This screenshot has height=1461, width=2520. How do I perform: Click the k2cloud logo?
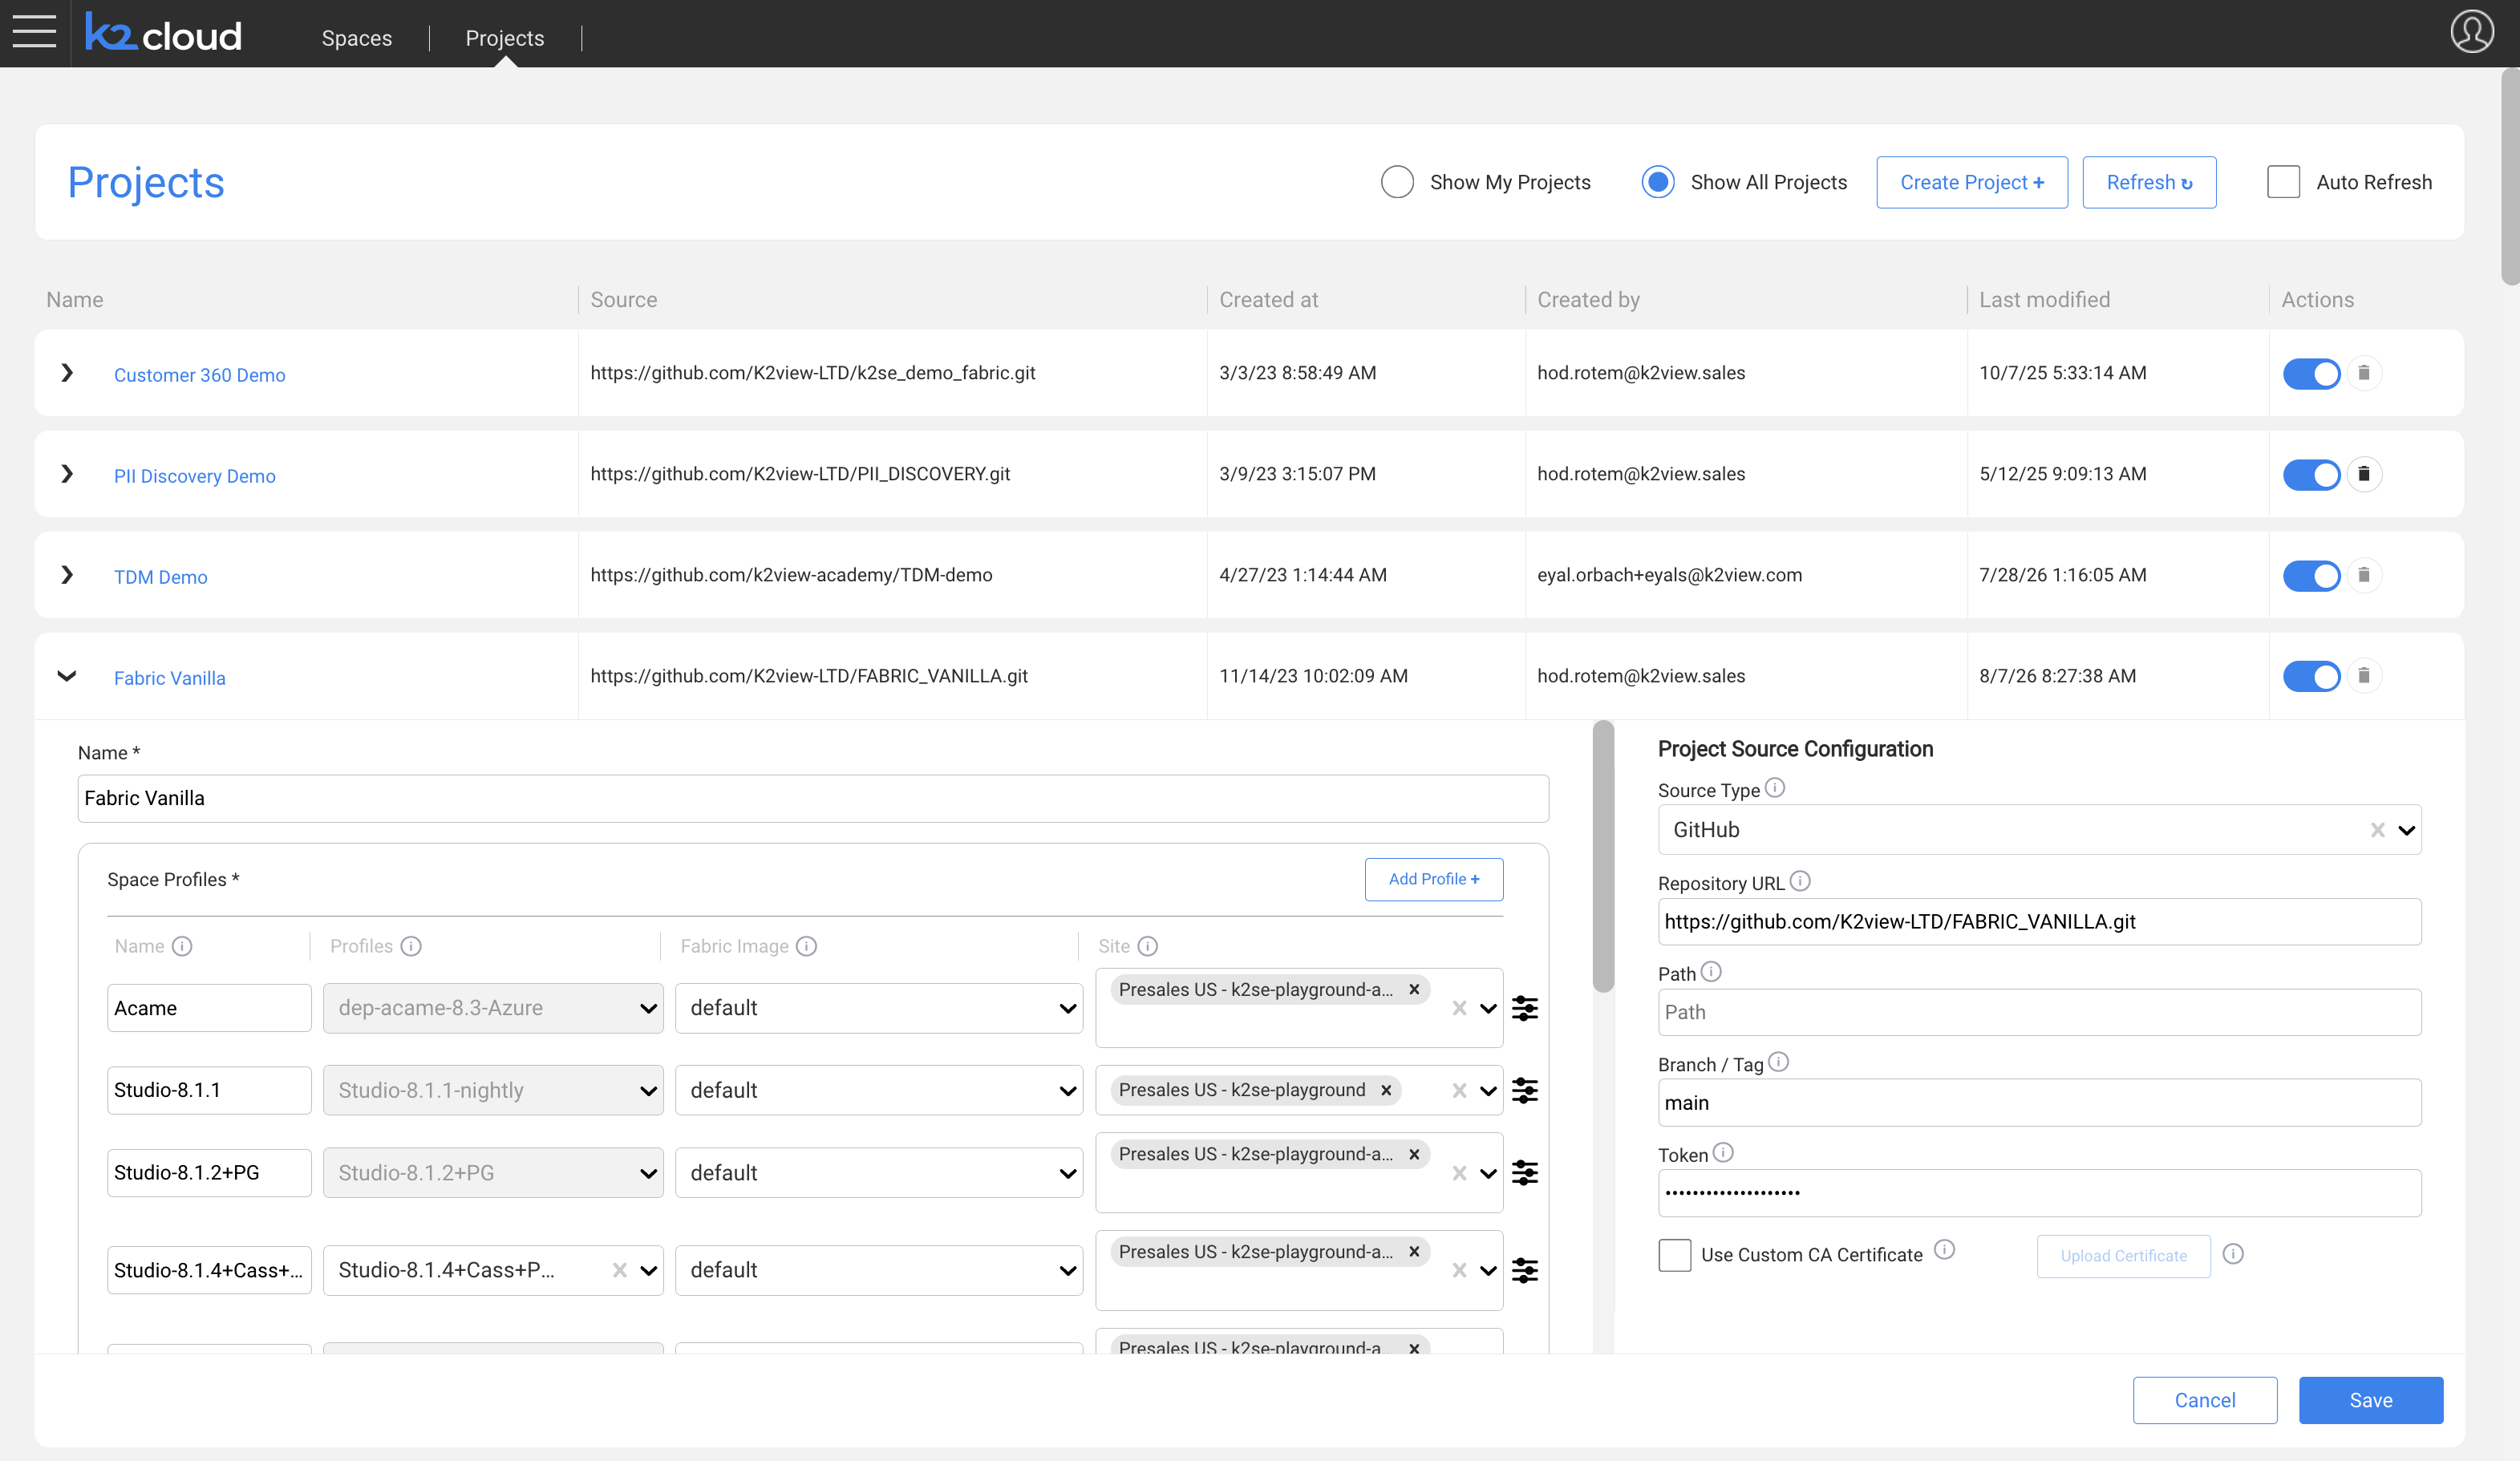[x=164, y=34]
